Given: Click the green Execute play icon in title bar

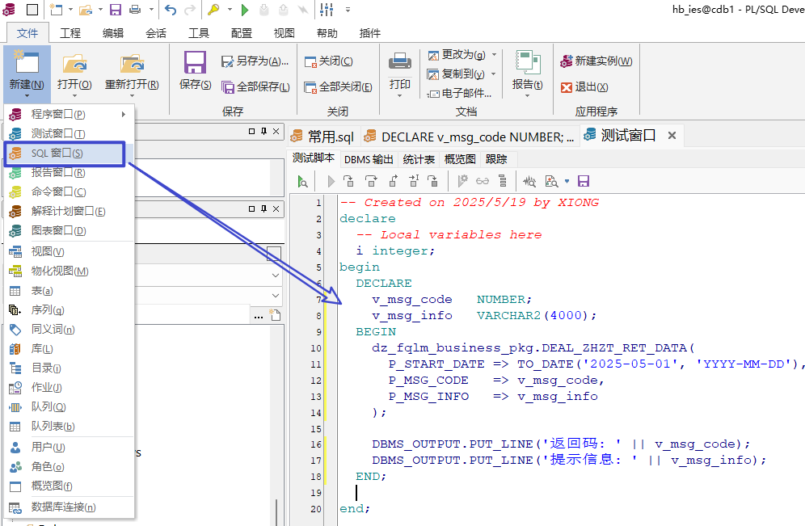Looking at the screenshot, I should [245, 9].
